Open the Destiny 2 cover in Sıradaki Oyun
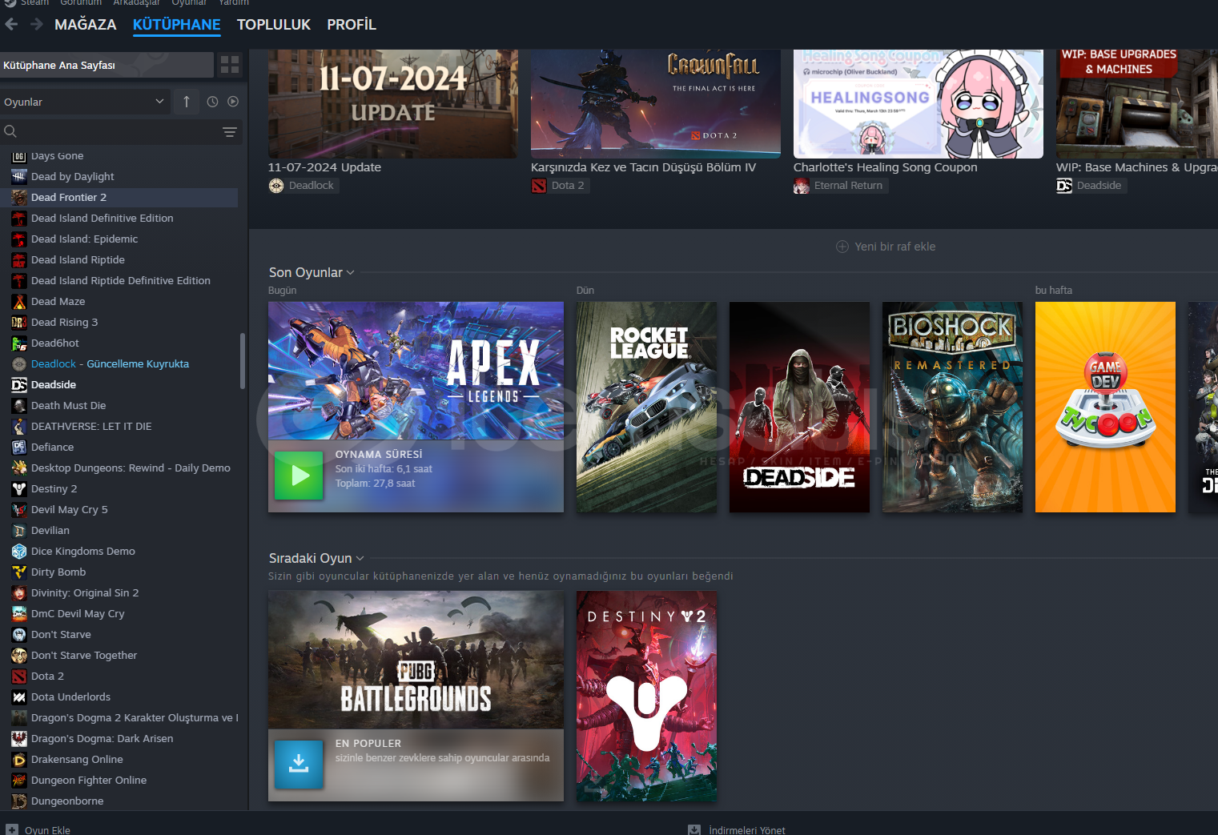The height and width of the screenshot is (835, 1218). point(646,696)
